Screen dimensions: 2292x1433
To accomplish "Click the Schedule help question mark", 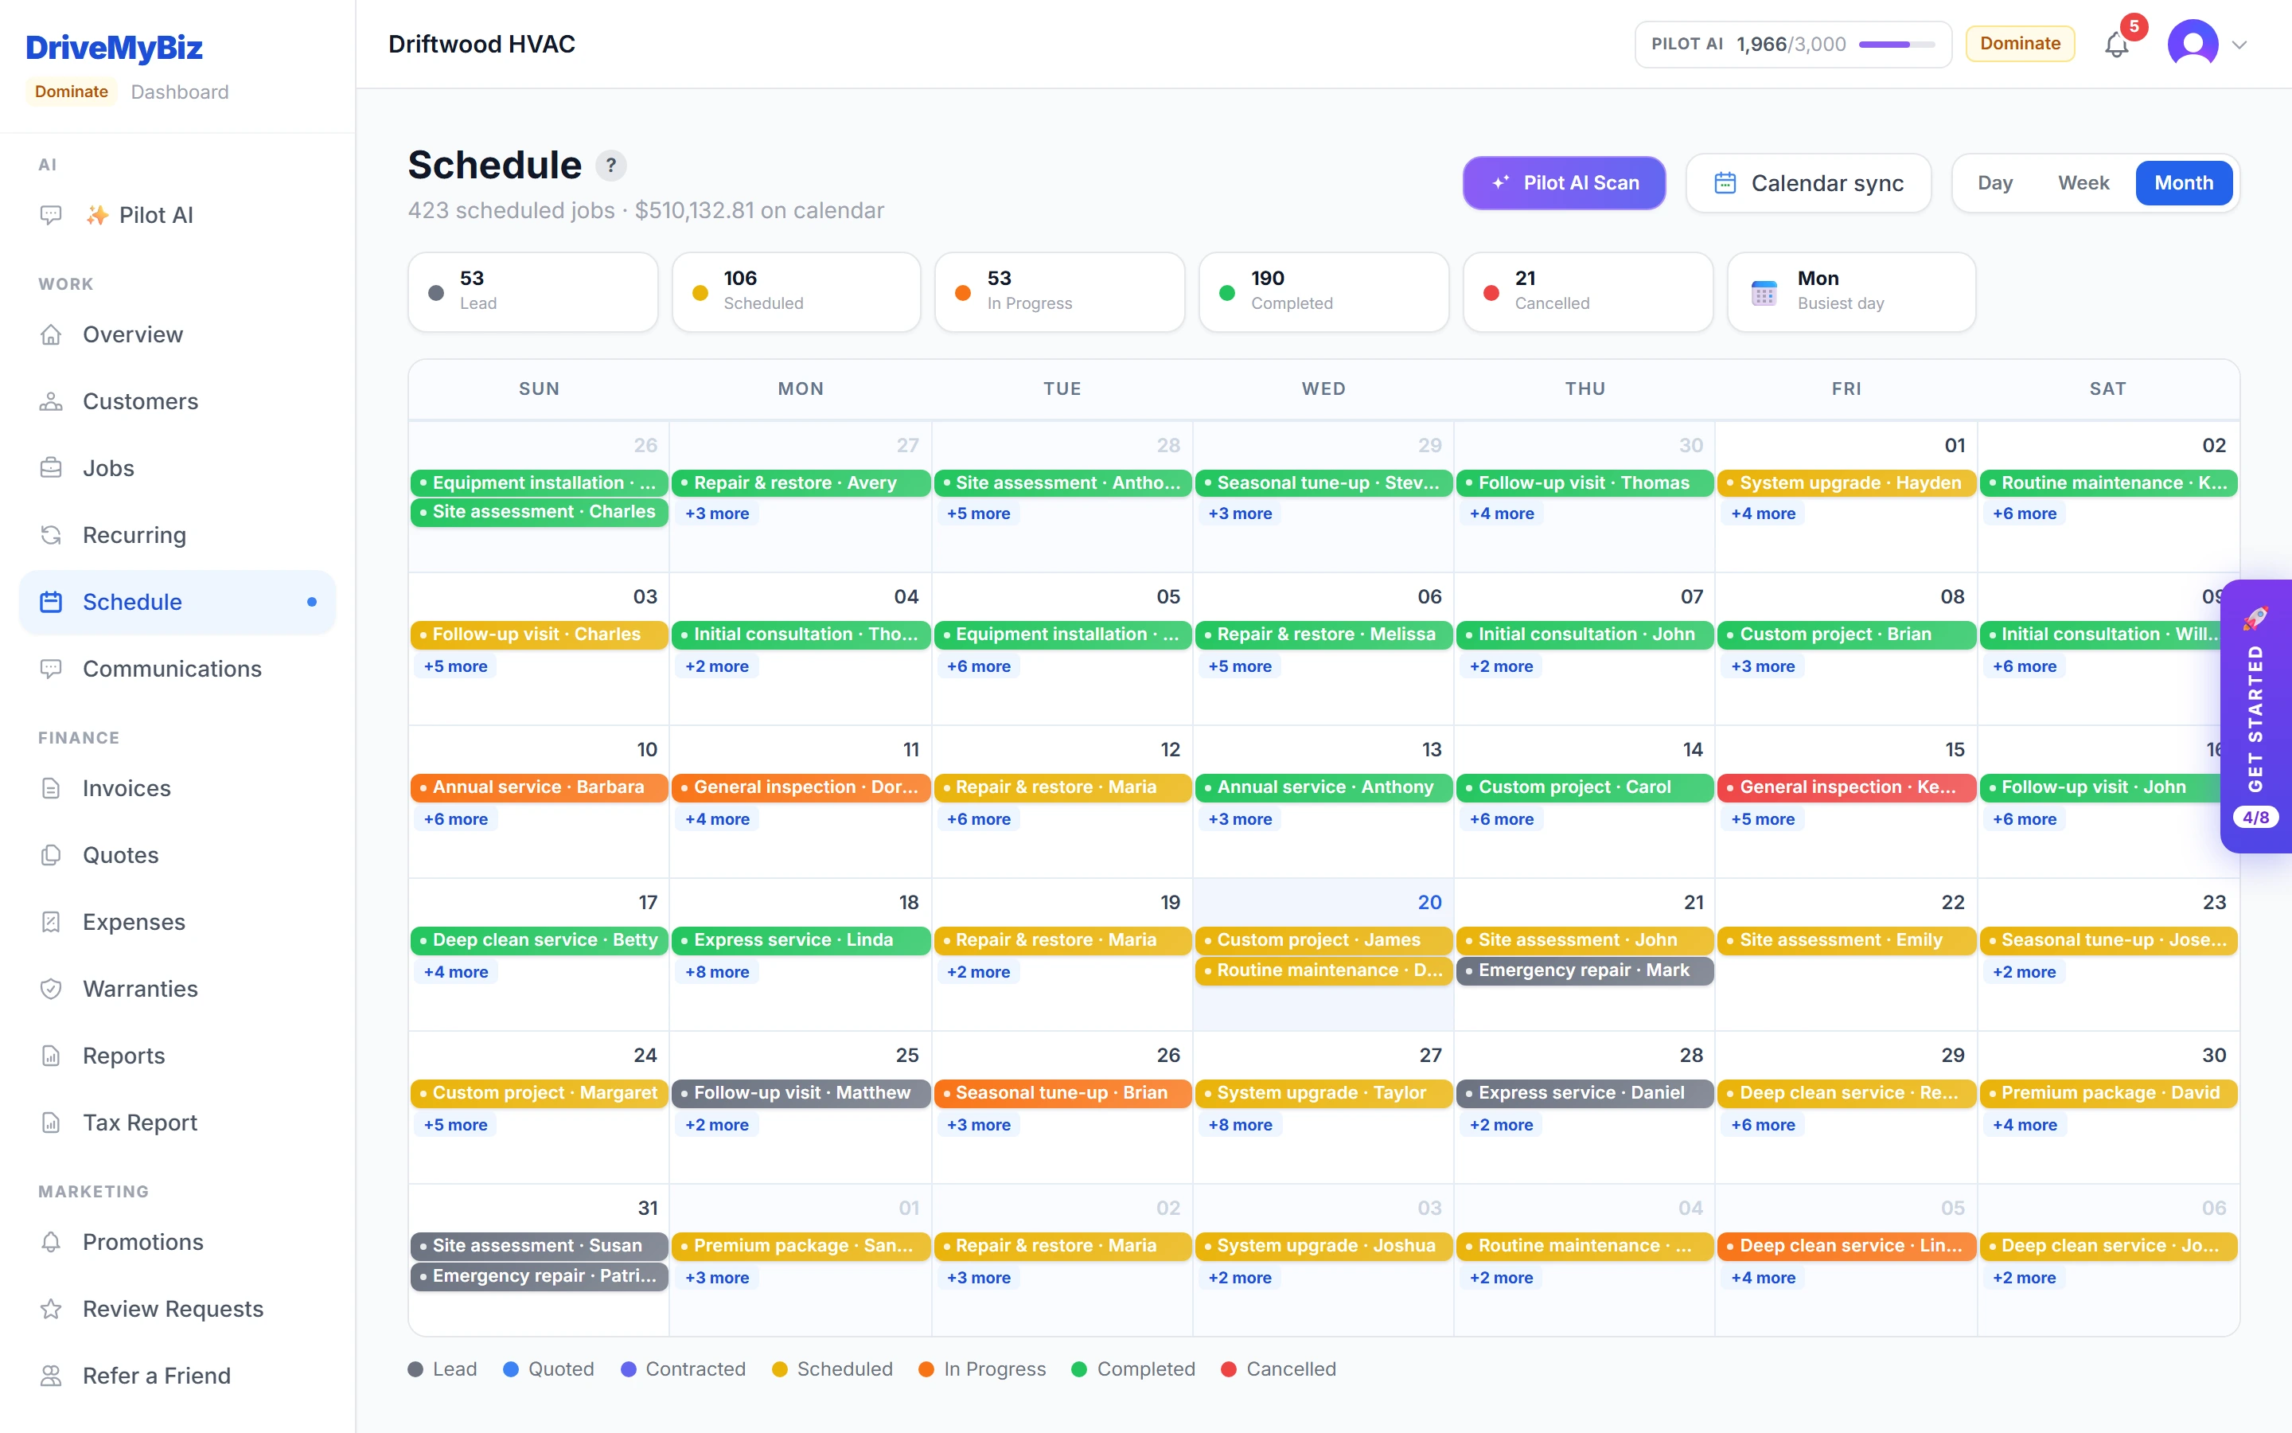I will click(611, 166).
